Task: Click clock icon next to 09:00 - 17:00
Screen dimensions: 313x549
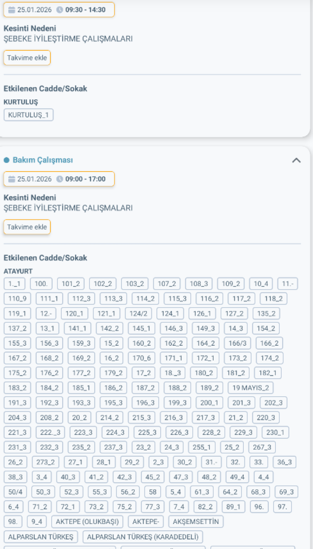Action: (60, 179)
